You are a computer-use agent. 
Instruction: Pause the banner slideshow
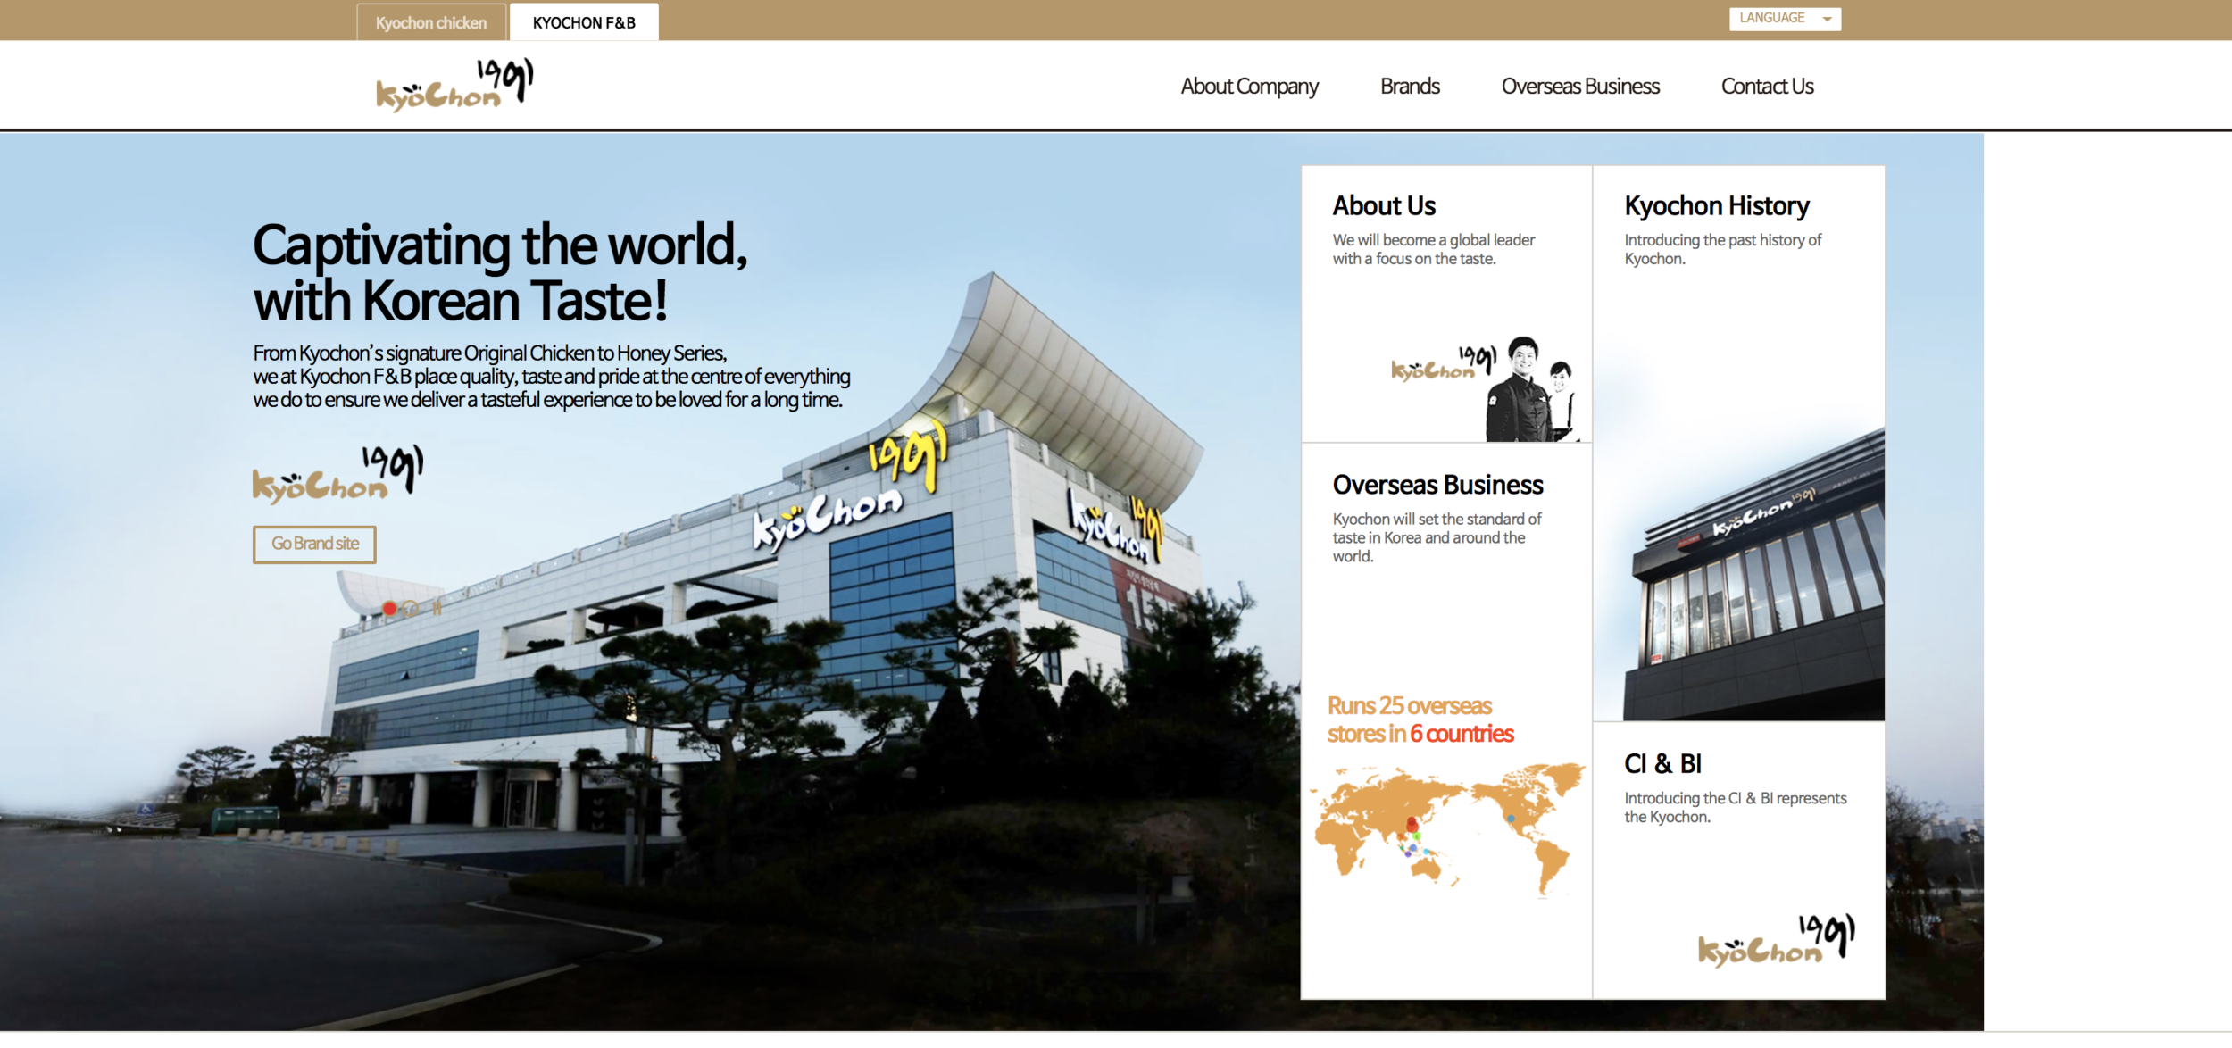pyautogui.click(x=437, y=609)
